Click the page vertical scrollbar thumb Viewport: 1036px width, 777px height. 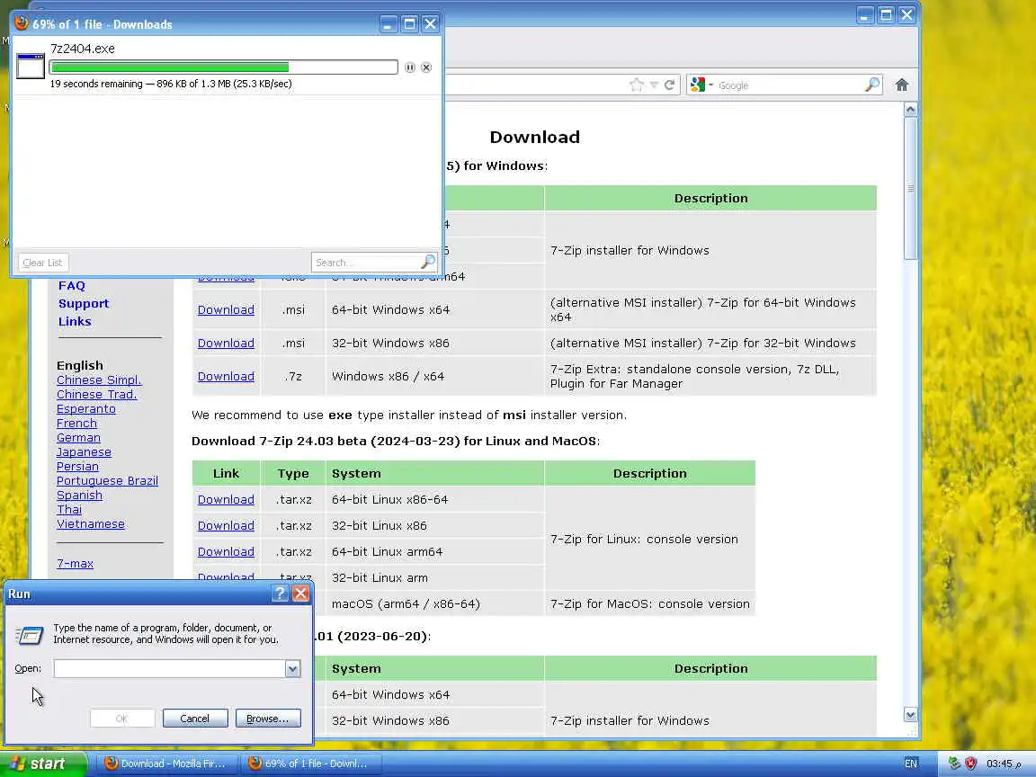pyautogui.click(x=910, y=189)
